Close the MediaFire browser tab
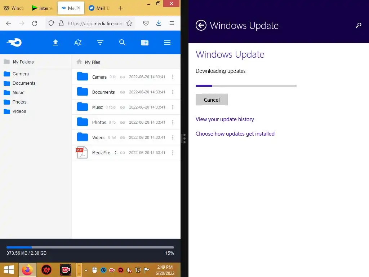369x277 pixels. (79, 8)
